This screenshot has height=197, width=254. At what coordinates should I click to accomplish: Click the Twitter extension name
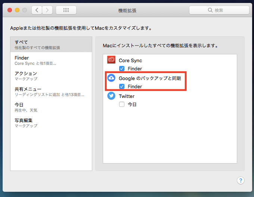127,96
